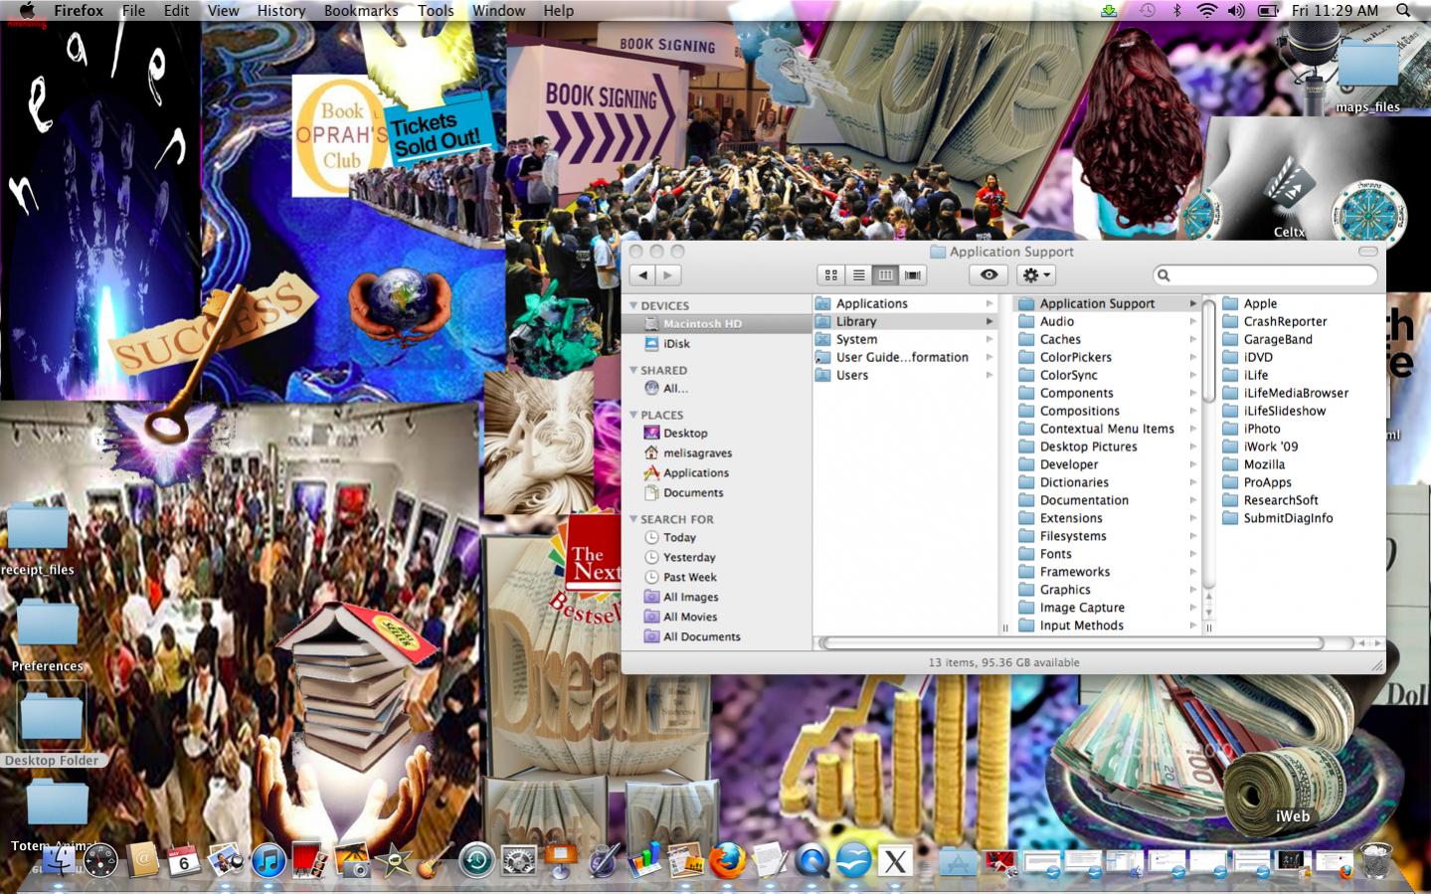The width and height of the screenshot is (1431, 894).
Task: Open iCal calendar in the Dock
Action: 184,861
